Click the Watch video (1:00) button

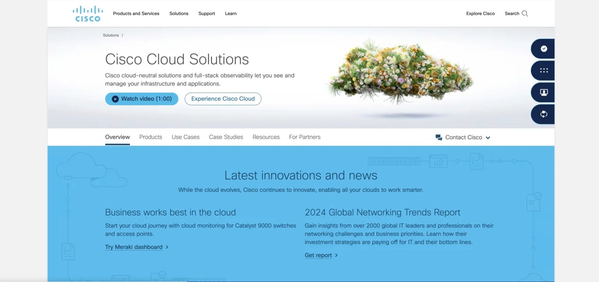142,99
